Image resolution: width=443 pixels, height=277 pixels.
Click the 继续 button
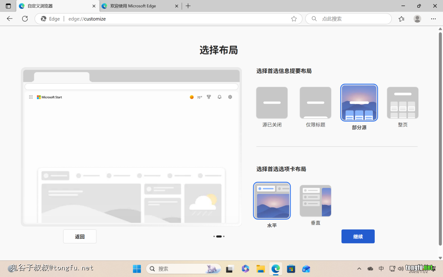[x=358, y=236]
